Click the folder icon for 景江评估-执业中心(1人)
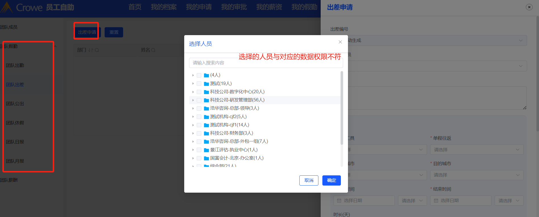 [x=207, y=150]
